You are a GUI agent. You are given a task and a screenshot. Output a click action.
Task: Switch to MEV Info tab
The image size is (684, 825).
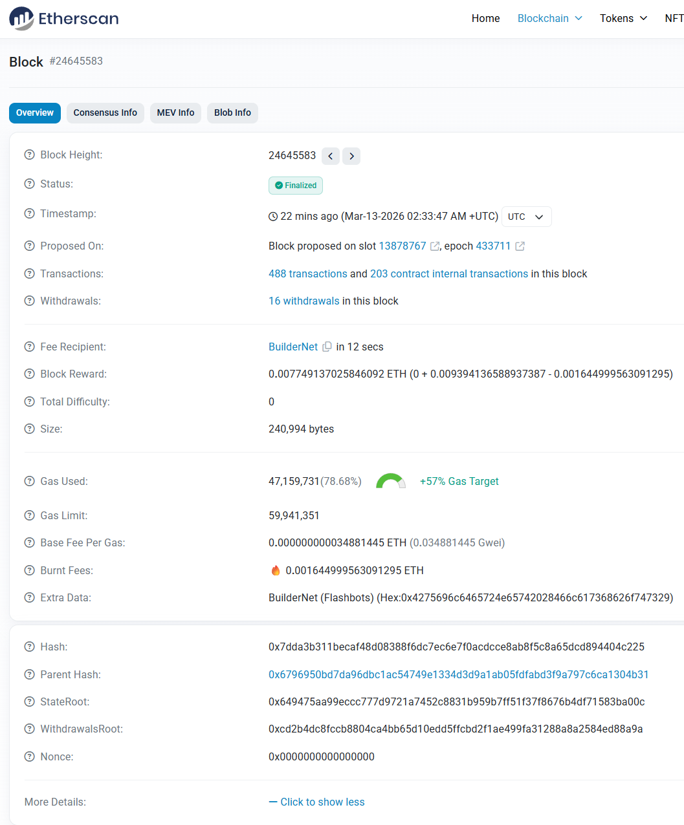pos(175,112)
